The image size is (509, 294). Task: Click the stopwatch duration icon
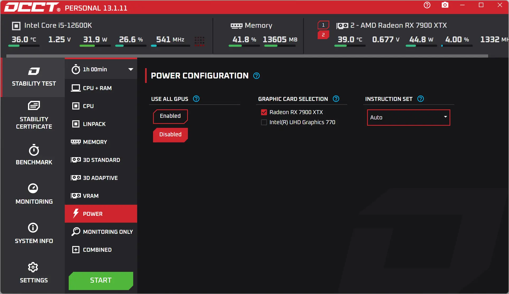tap(76, 69)
